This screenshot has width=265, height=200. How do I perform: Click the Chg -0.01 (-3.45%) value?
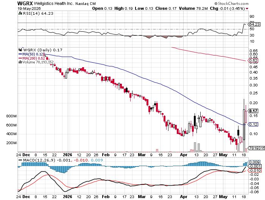(x=227, y=8)
